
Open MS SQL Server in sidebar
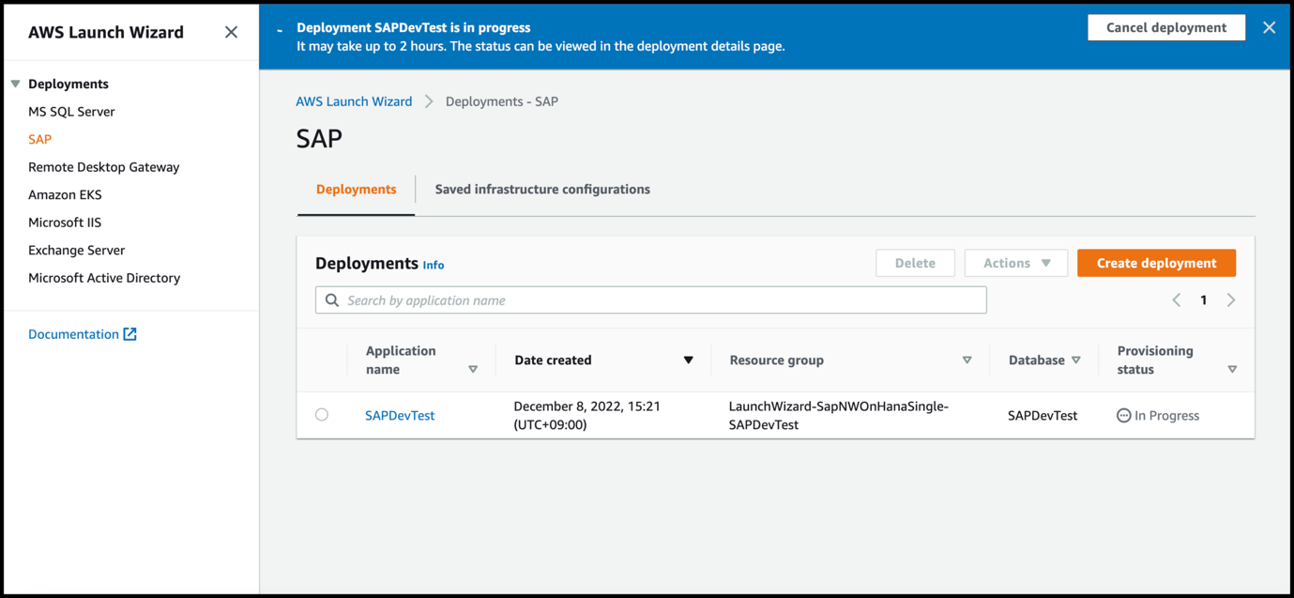click(x=71, y=112)
